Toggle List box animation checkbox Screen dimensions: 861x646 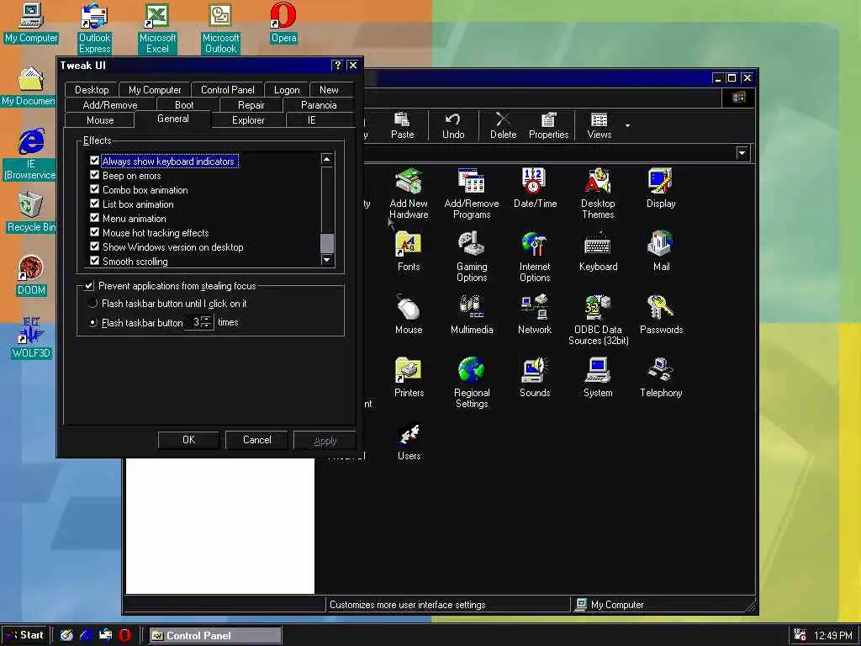(x=94, y=204)
